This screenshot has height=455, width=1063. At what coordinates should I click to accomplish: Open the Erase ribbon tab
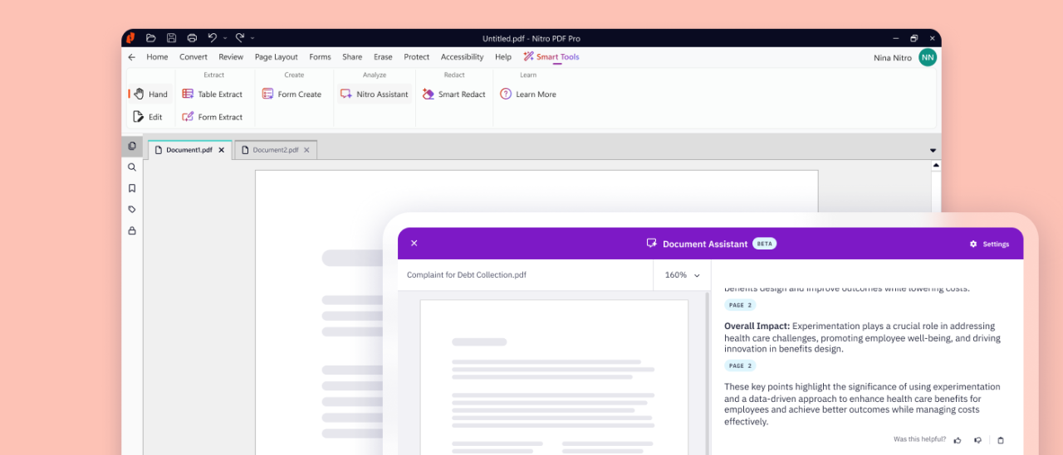point(383,57)
